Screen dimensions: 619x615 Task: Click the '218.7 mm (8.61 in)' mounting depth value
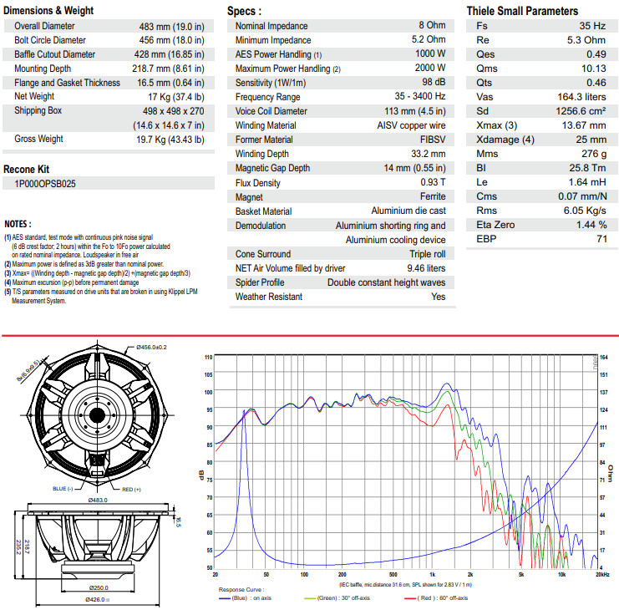[168, 69]
